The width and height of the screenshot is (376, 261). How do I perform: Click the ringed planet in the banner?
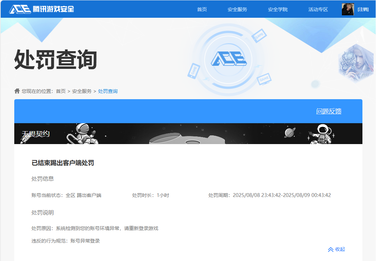pos(290,133)
